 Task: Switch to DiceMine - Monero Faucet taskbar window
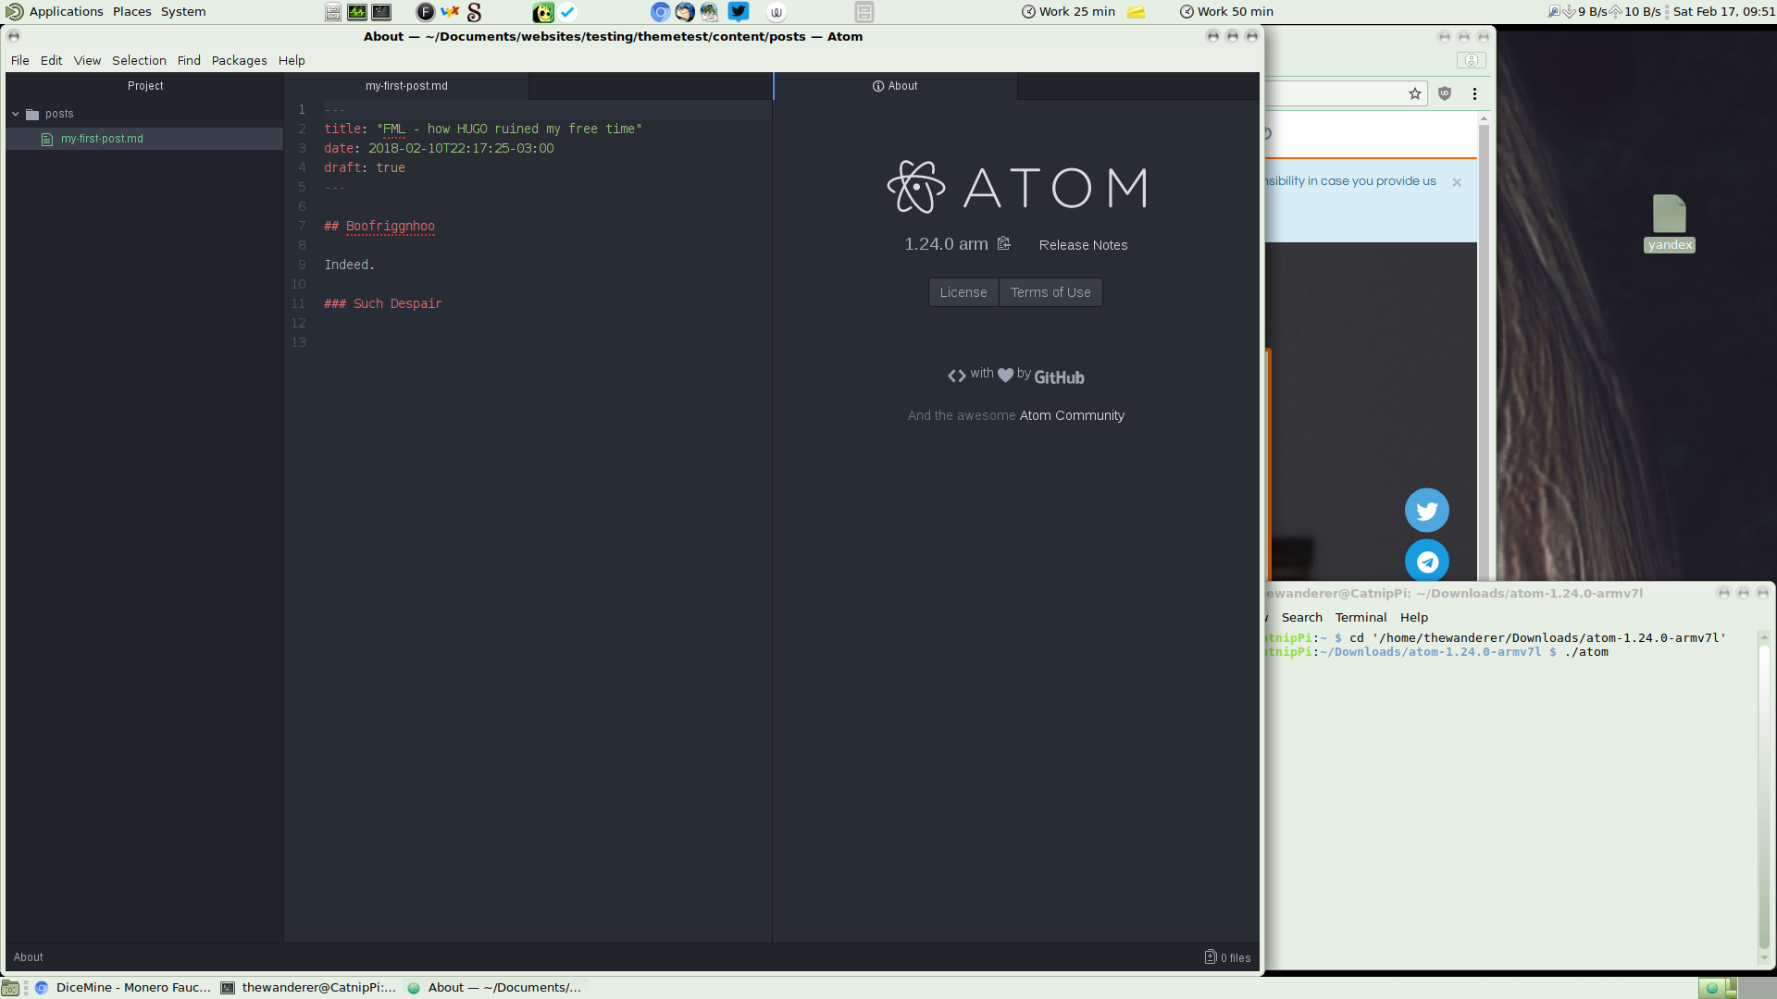click(x=123, y=988)
